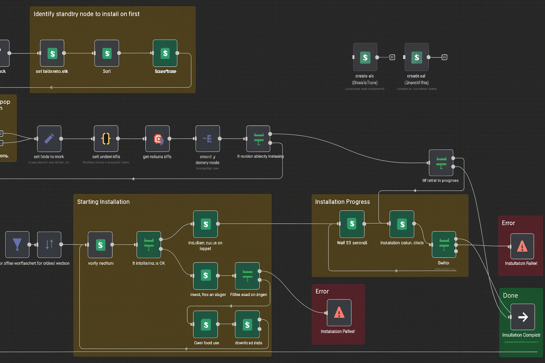This screenshot has width=545, height=363.
Task: Click the 'Installation Progress' group label
Action: click(342, 202)
